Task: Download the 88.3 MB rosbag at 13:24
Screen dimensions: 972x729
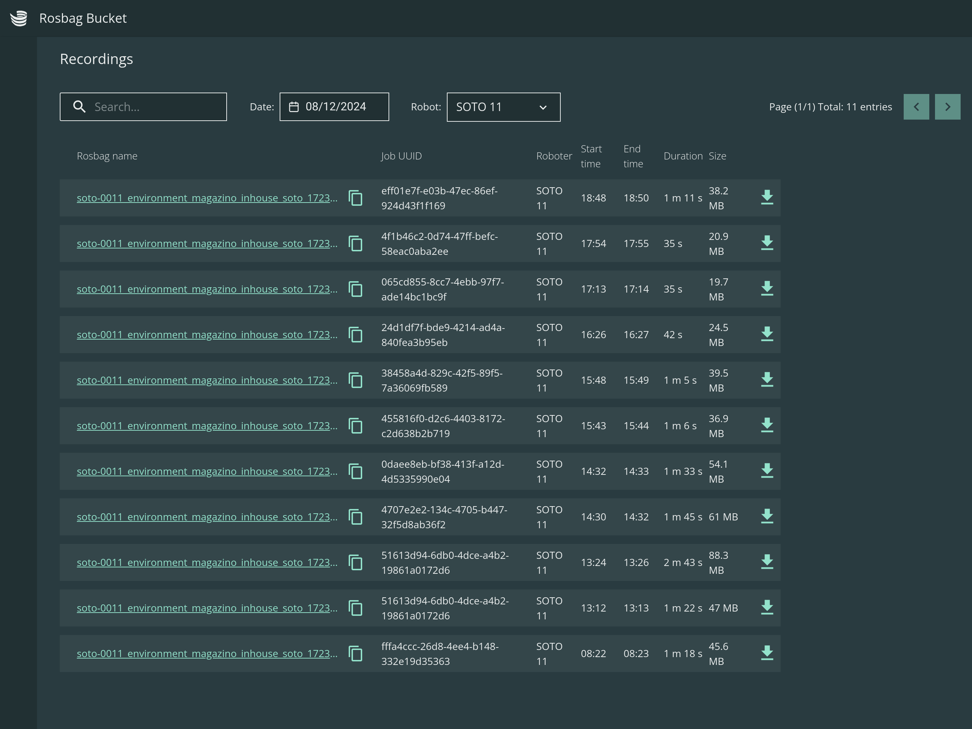Action: pos(767,562)
